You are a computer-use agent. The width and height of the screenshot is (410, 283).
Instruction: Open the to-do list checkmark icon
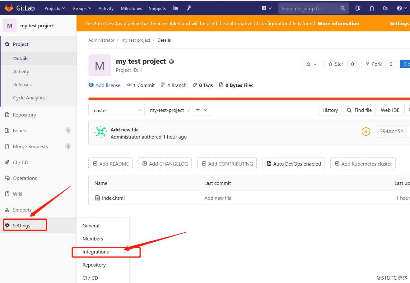tap(385, 8)
